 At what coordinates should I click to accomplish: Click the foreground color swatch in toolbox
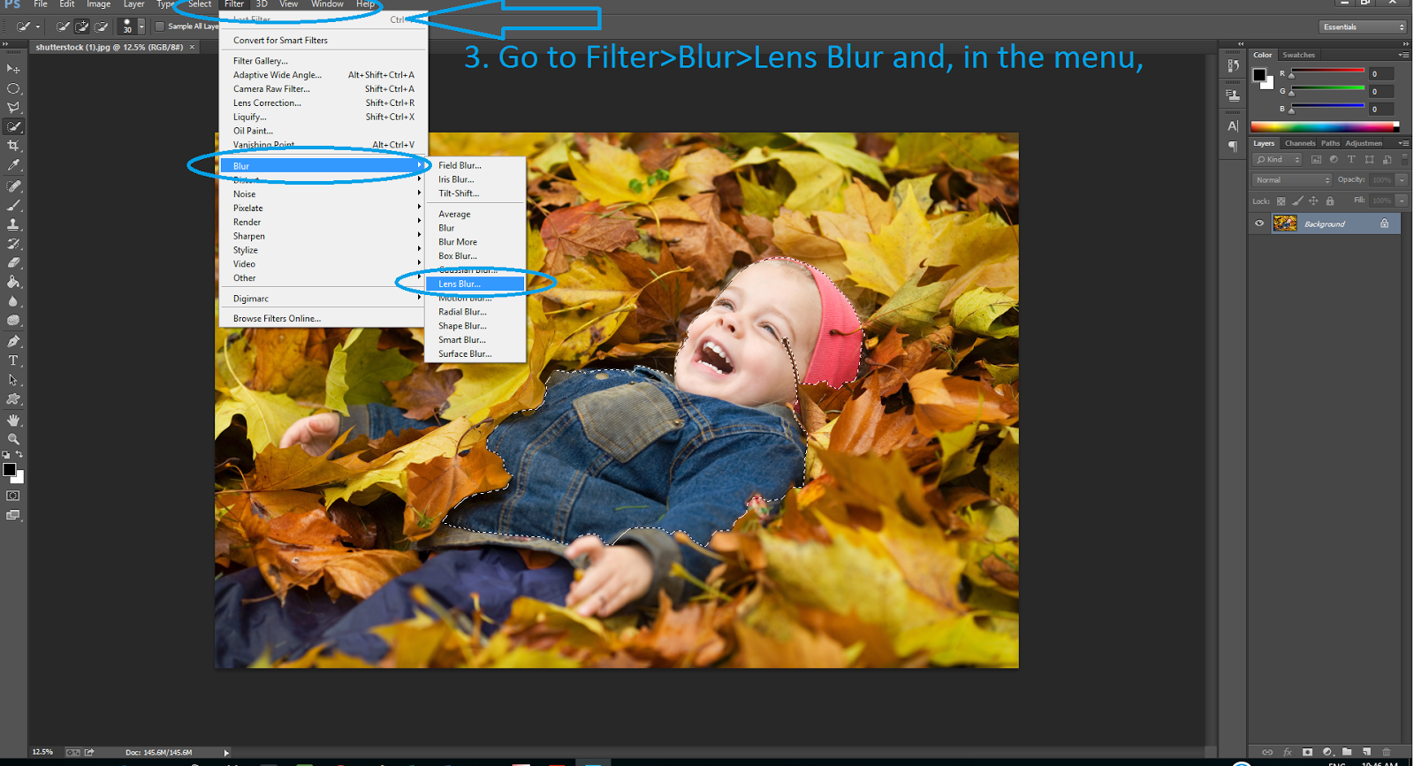[10, 469]
